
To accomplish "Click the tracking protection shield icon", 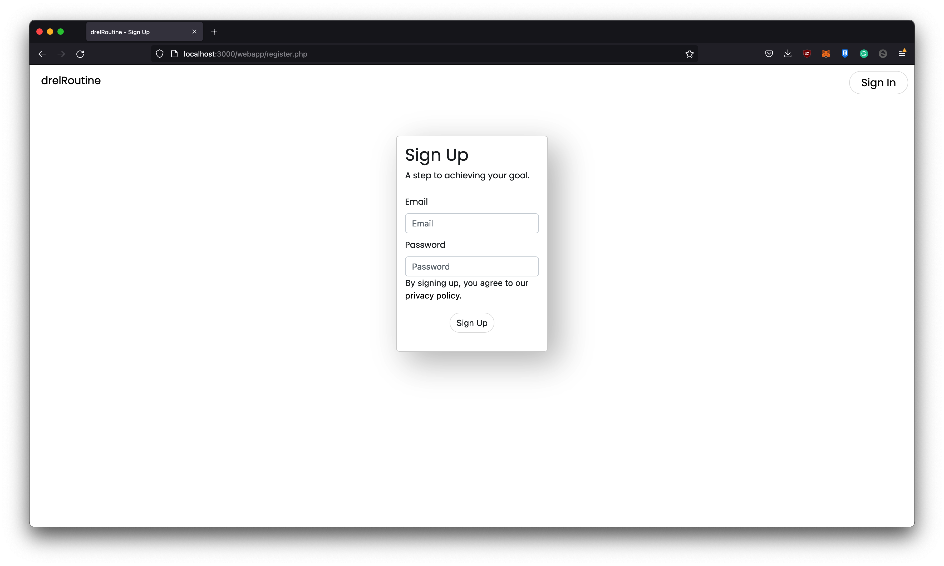I will pos(160,54).
